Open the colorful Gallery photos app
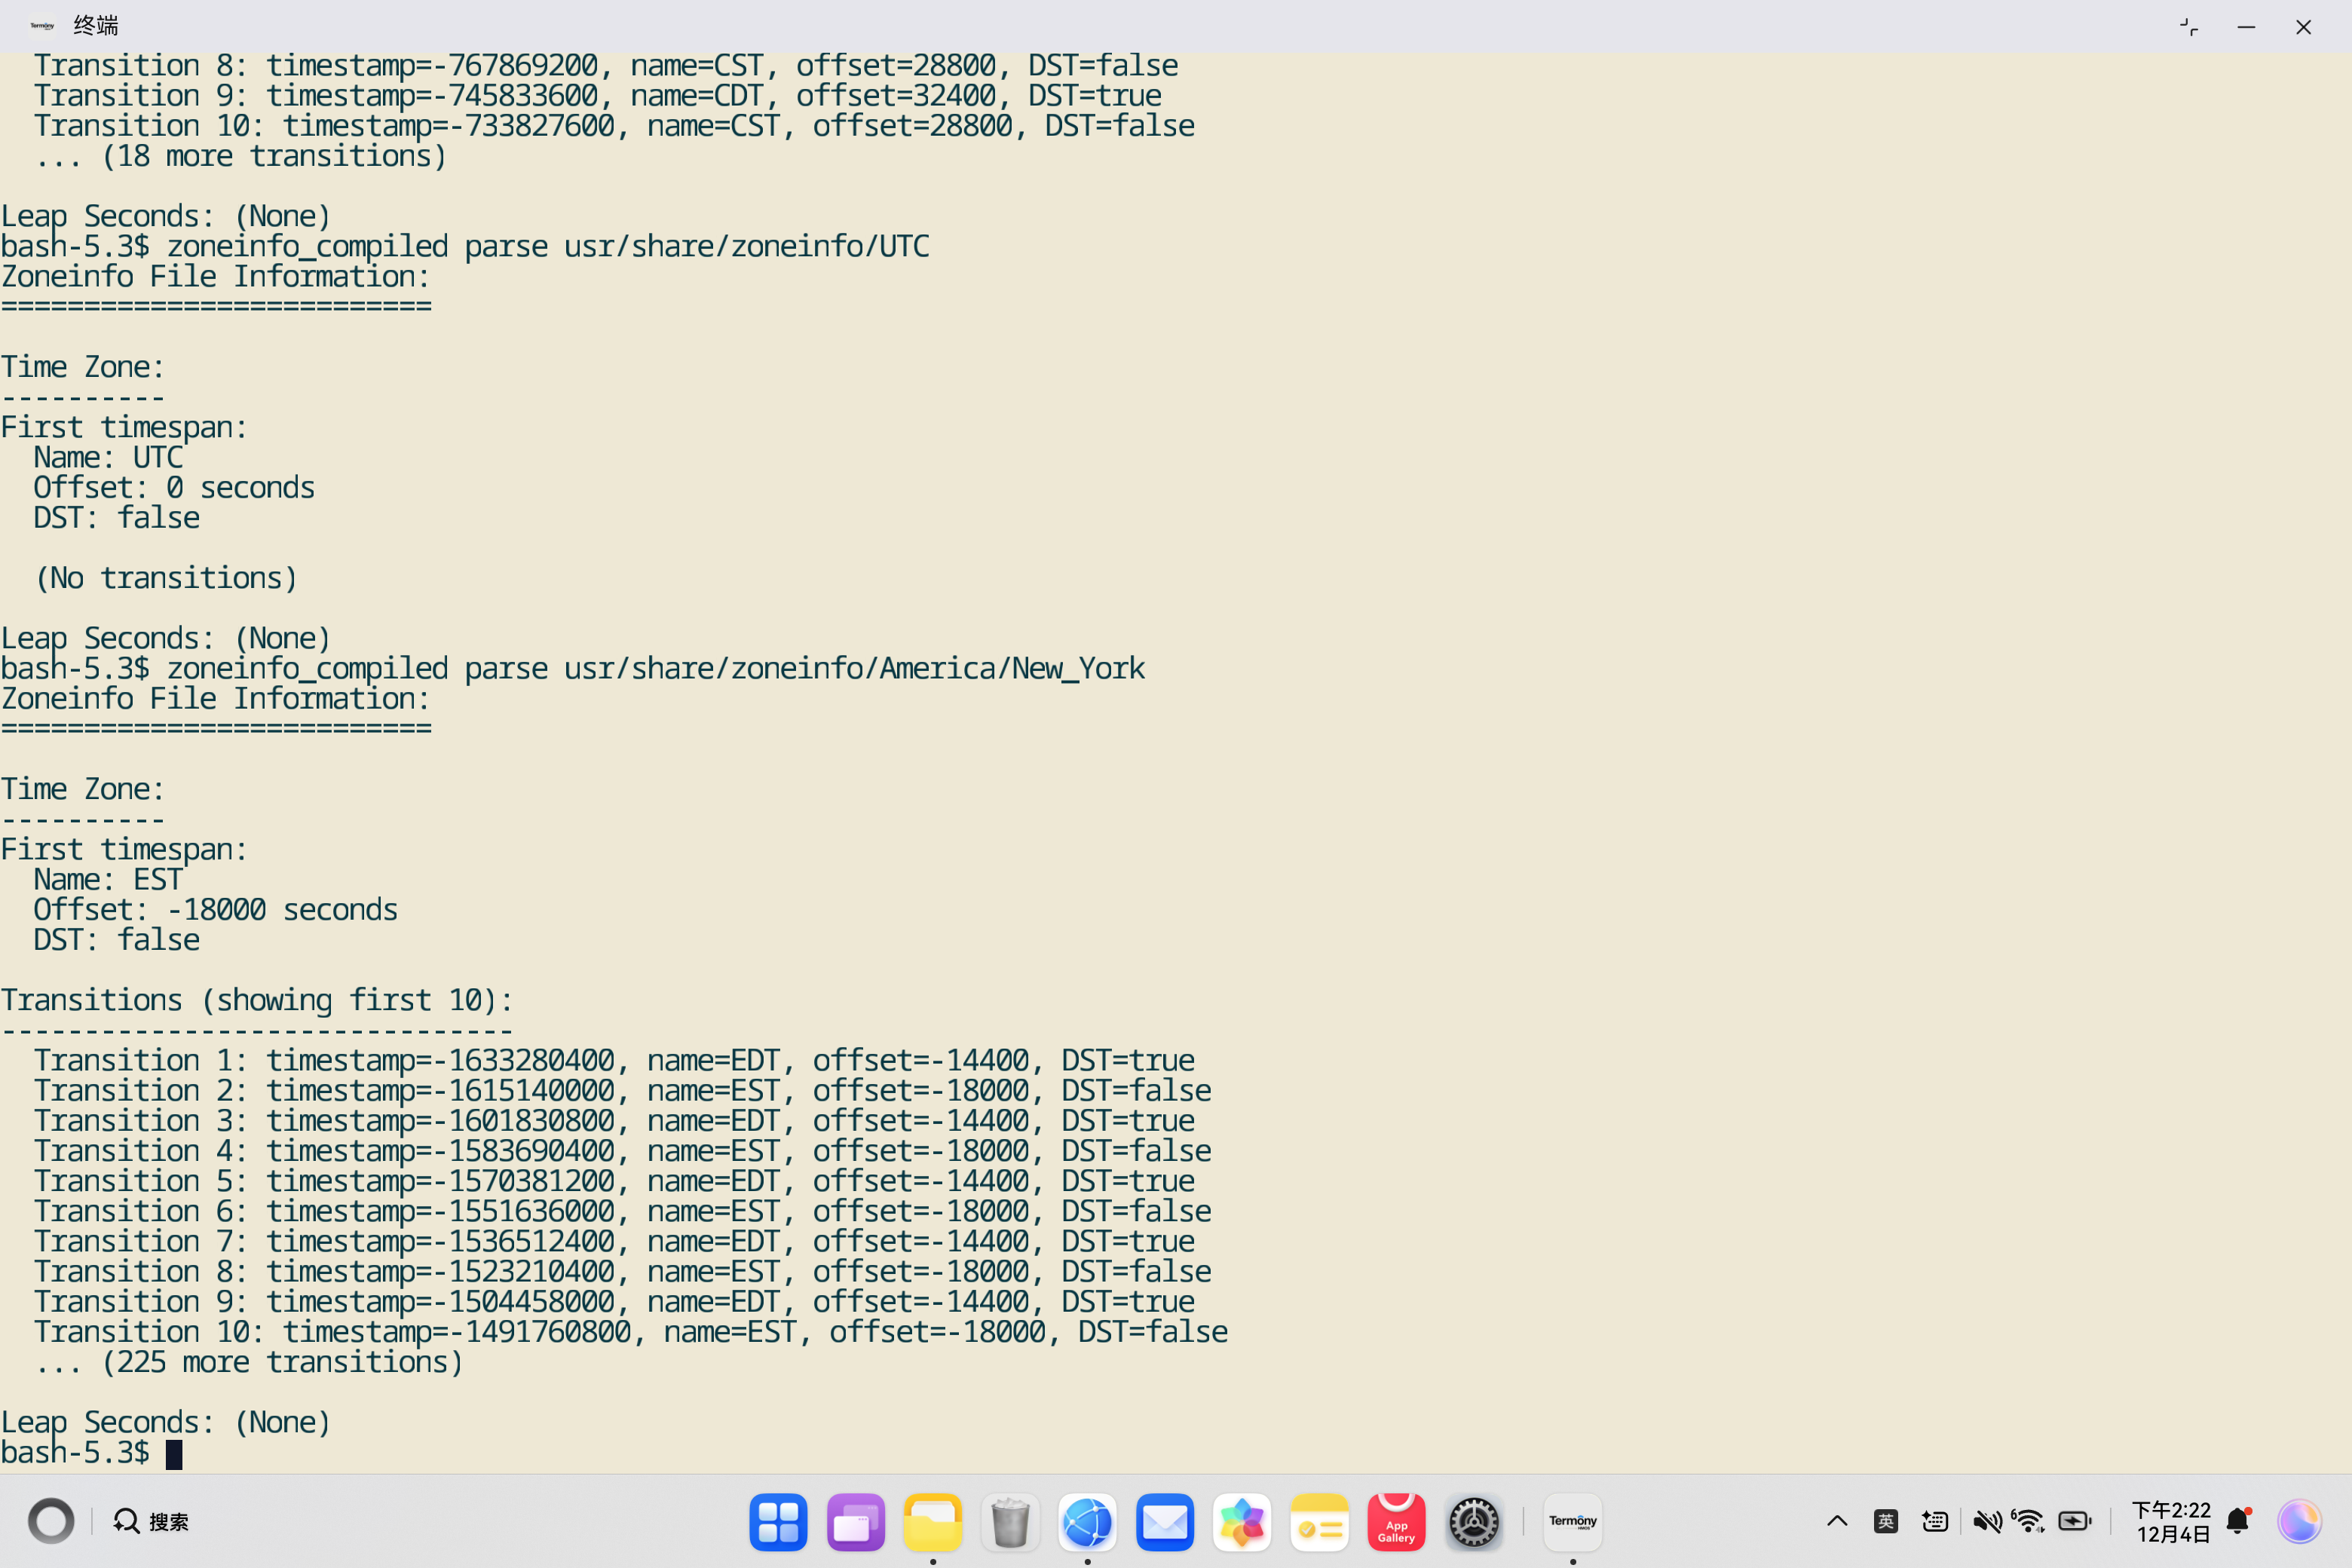 pos(1242,1522)
